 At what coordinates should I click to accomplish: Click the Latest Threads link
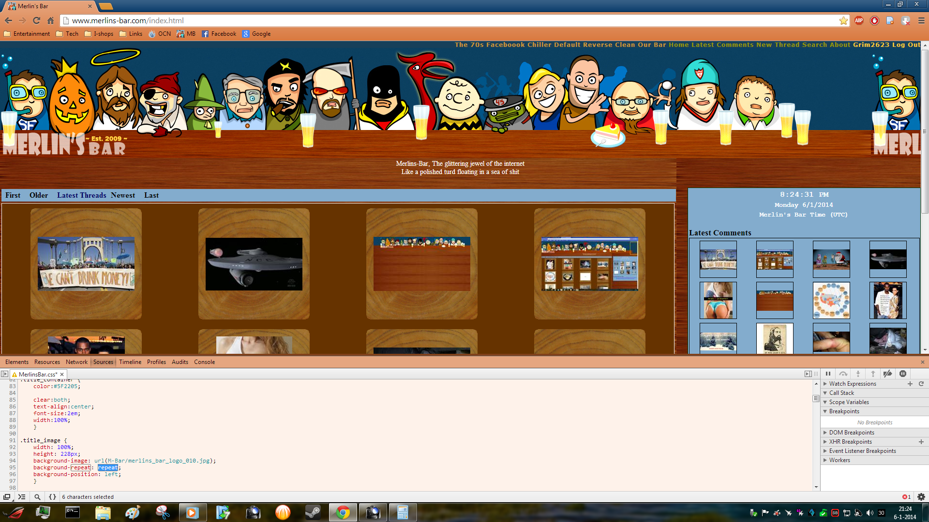(x=81, y=195)
